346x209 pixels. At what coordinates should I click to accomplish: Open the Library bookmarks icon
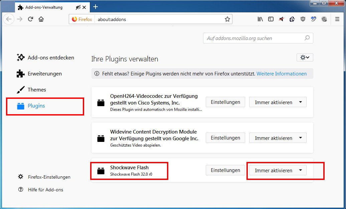click(260, 19)
